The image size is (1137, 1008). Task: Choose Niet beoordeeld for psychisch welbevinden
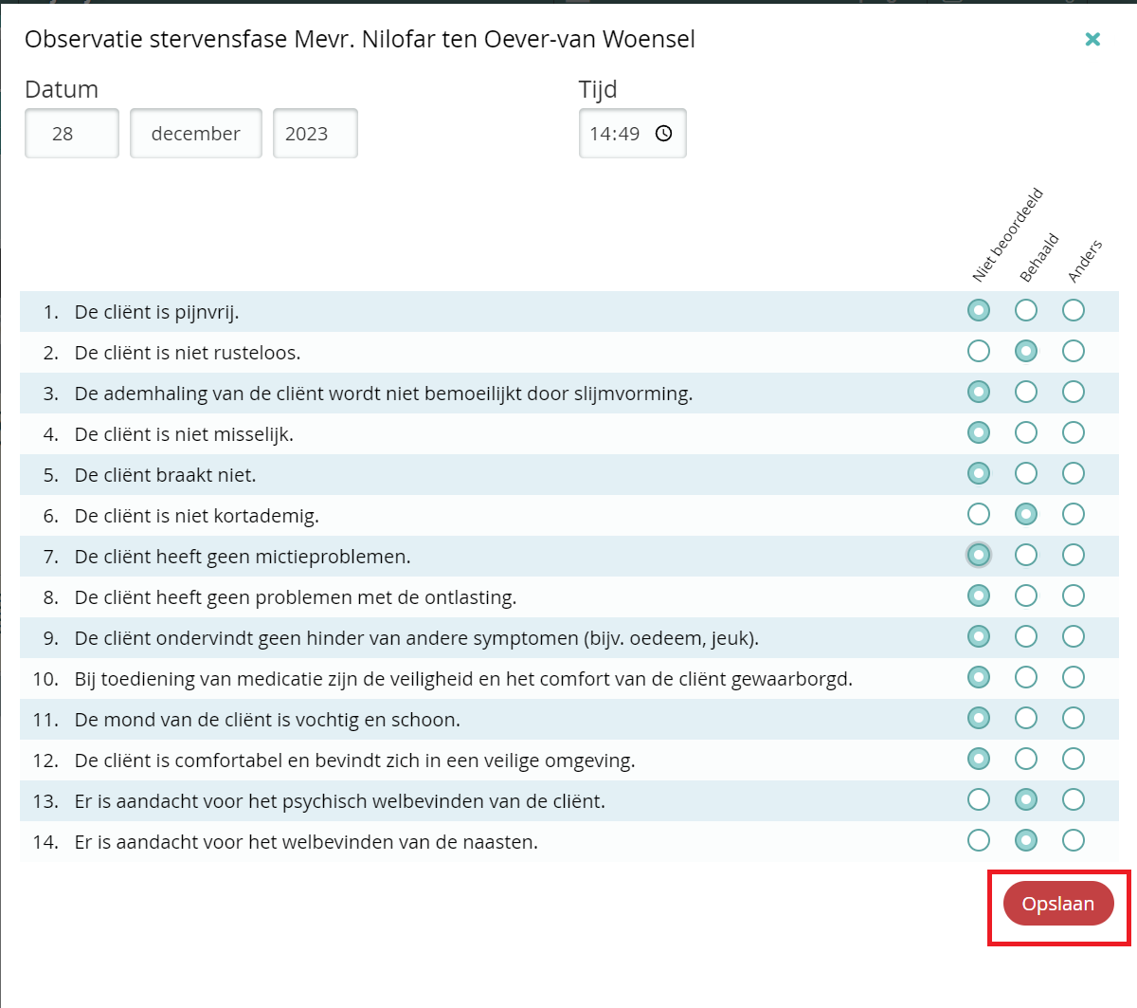[x=979, y=799]
